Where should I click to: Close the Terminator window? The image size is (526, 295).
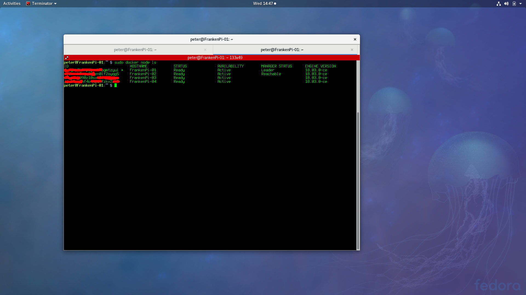pyautogui.click(x=355, y=39)
